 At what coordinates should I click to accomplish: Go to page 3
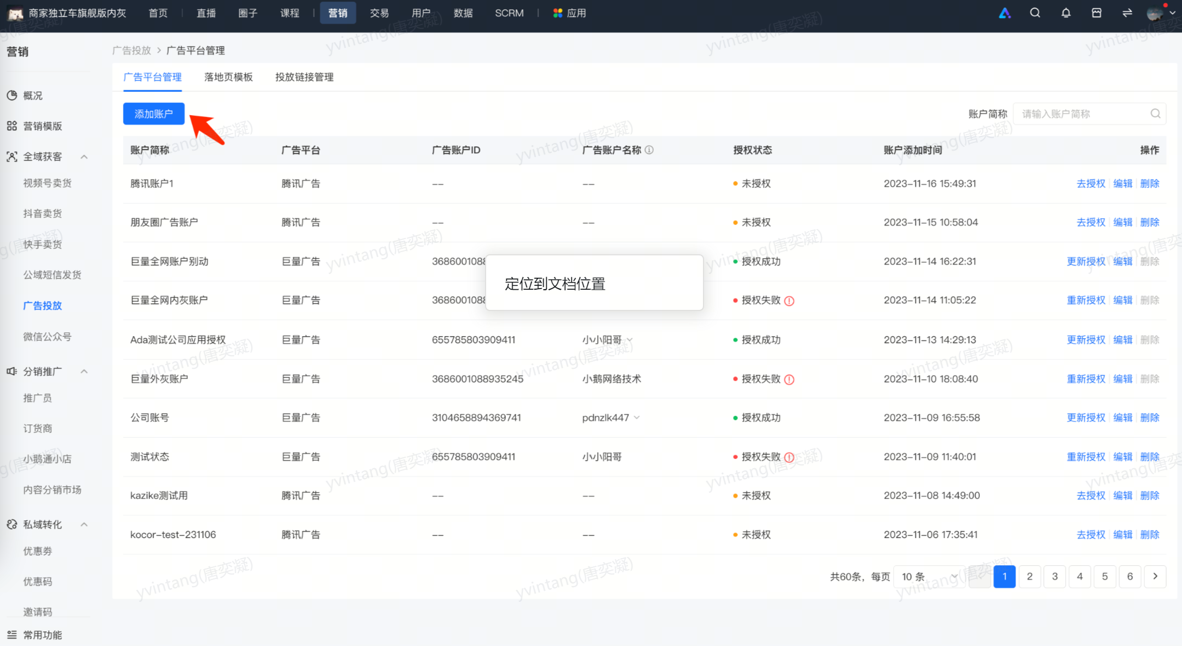pos(1055,577)
